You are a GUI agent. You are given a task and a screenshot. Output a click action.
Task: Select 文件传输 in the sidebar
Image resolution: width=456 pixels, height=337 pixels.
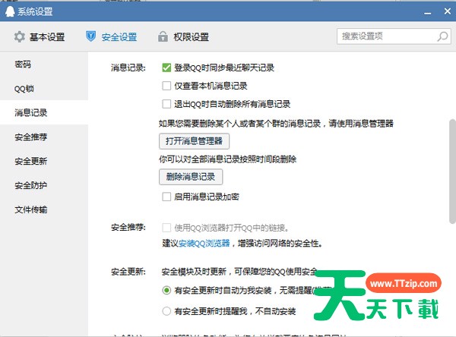(x=44, y=209)
